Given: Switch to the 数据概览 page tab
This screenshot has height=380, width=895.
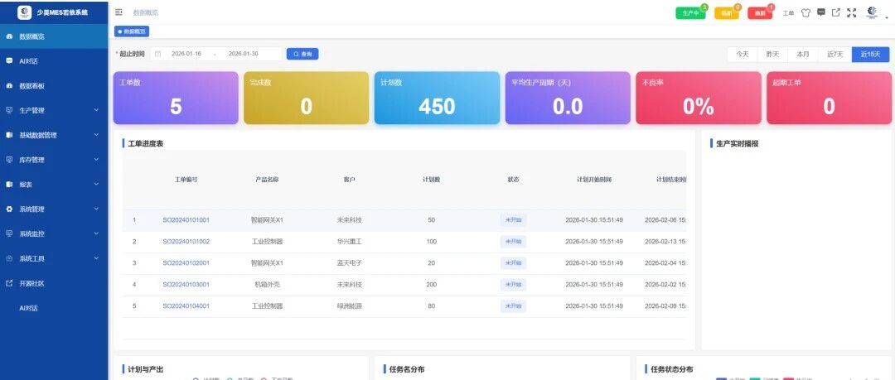Looking at the screenshot, I should (132, 31).
